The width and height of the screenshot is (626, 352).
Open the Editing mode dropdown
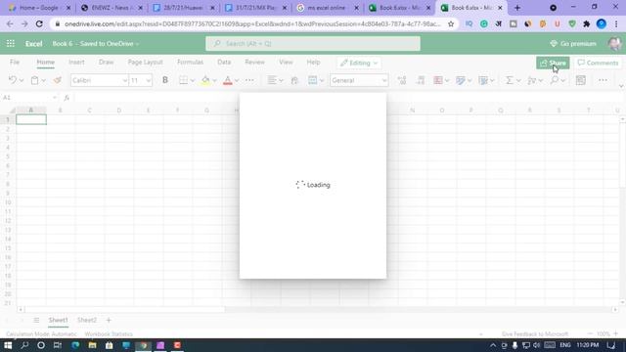coord(359,63)
